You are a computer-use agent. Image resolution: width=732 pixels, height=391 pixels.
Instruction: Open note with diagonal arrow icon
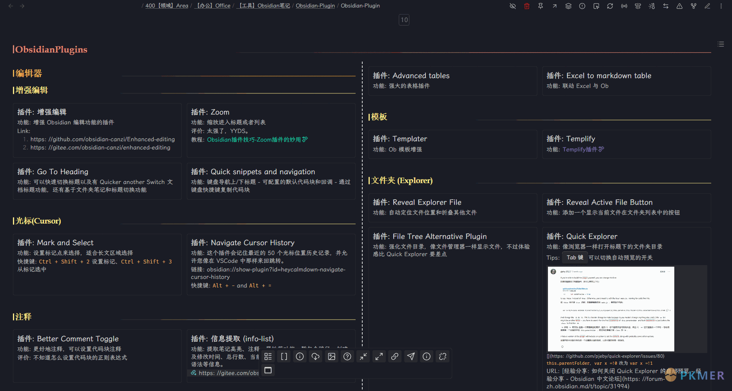[x=555, y=6]
